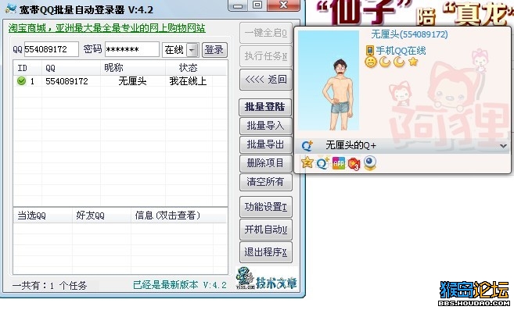Screen dimensions: 514x310
Task: Click the ID column header
Action: 27,68
